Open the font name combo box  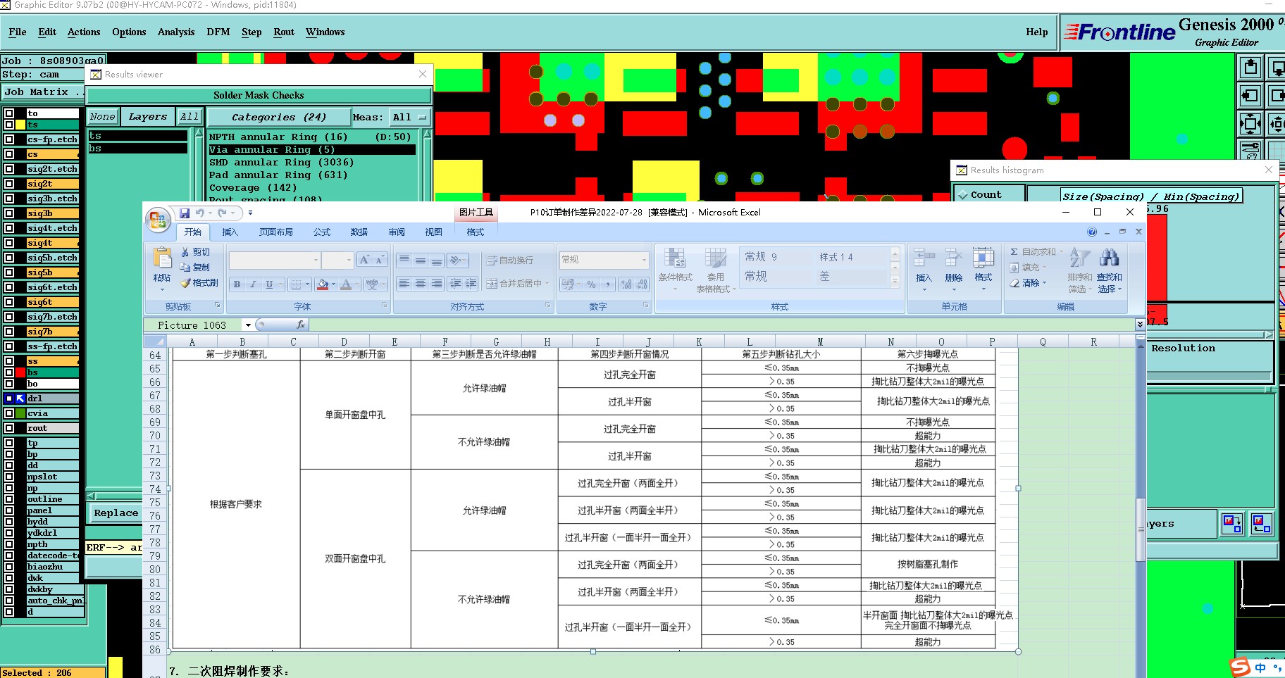274,260
